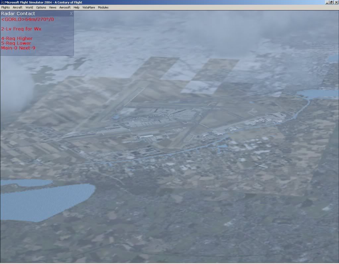The image size is (339, 264).
Task: Open the Aerosoft menu
Action: (x=65, y=7)
